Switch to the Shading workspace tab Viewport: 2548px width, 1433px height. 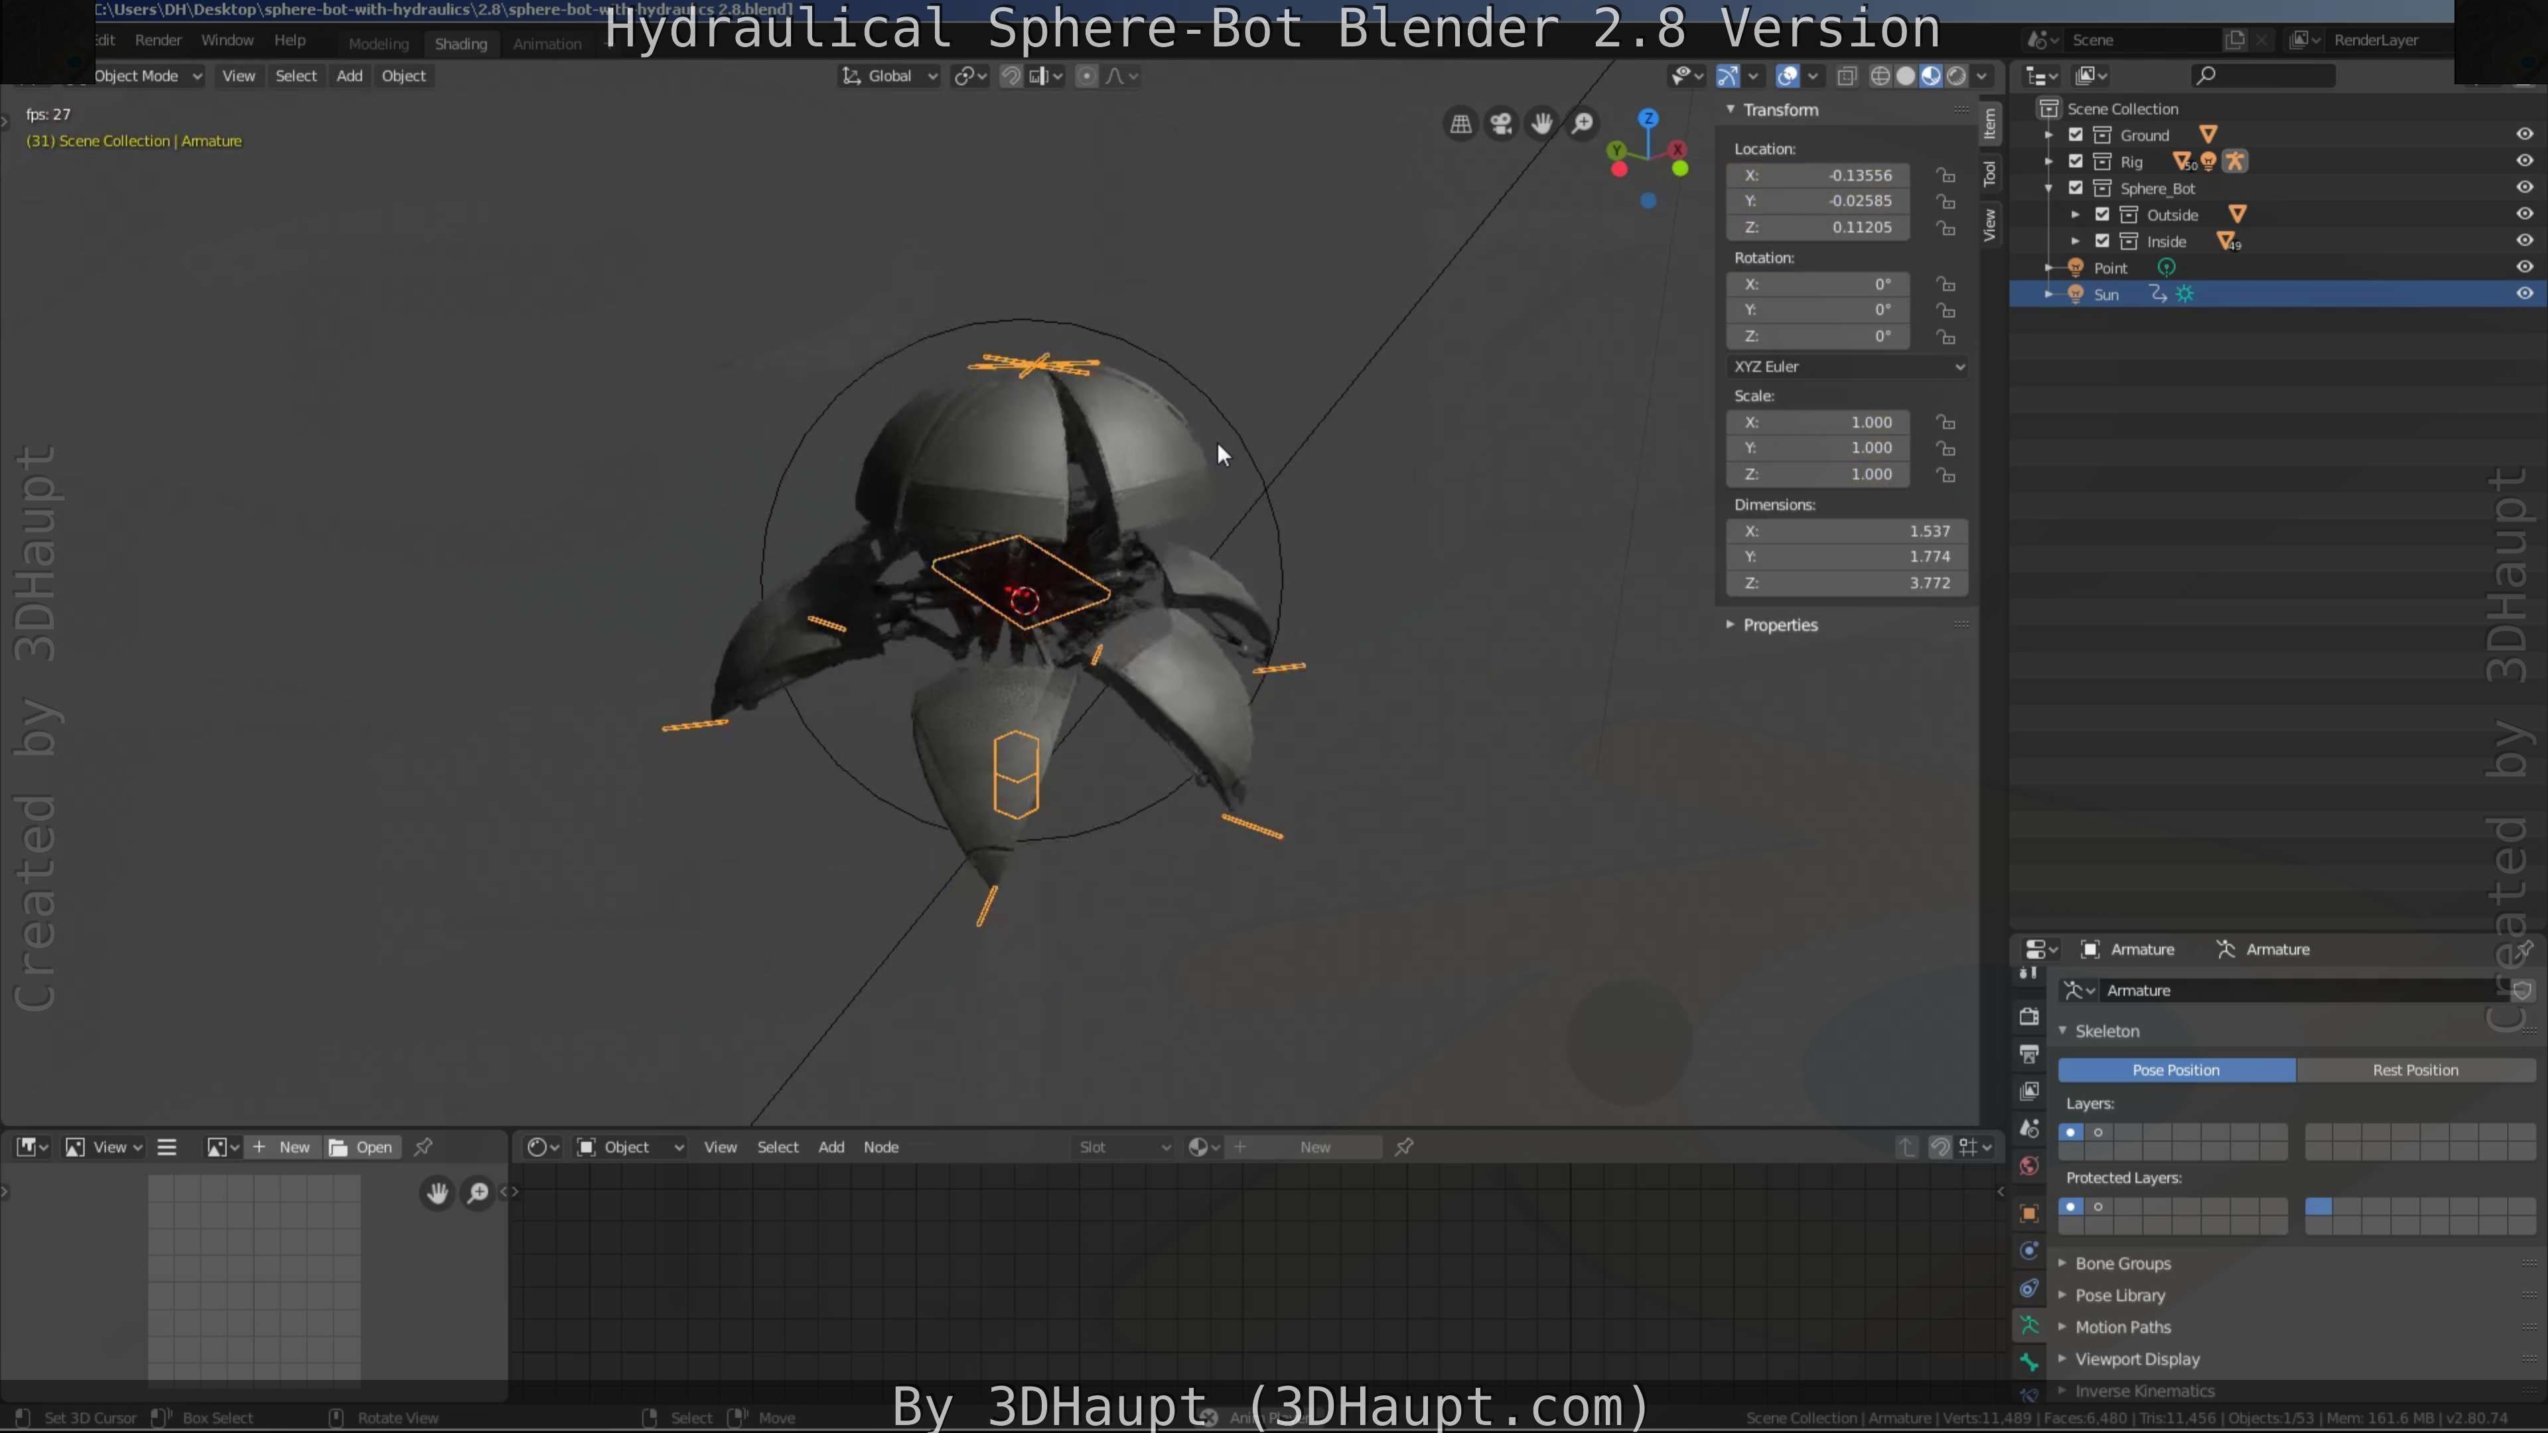(x=461, y=44)
